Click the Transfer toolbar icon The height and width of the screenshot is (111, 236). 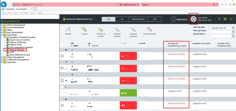[68, 29]
